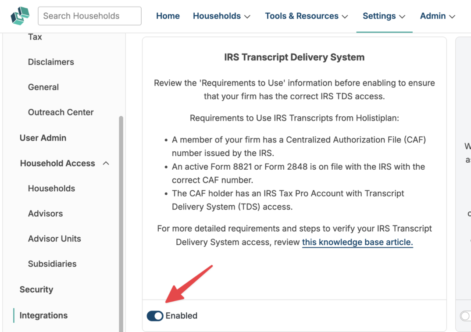
Task: Collapse the Household Access section
Action: coord(64,164)
